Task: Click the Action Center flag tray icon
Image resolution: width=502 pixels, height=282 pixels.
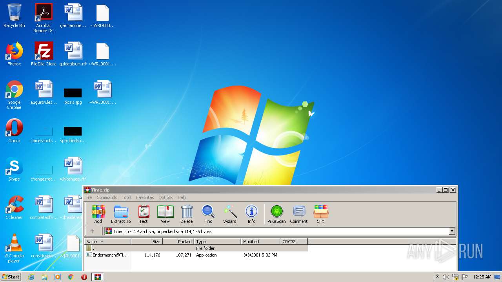Action: (x=464, y=277)
